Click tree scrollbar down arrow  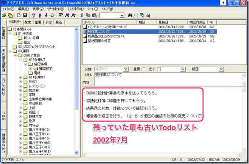(x=76, y=153)
